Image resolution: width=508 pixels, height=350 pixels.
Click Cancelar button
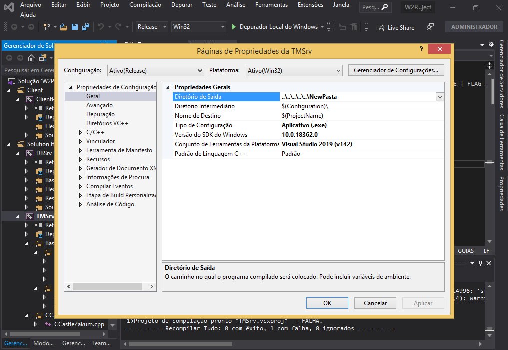coord(375,303)
